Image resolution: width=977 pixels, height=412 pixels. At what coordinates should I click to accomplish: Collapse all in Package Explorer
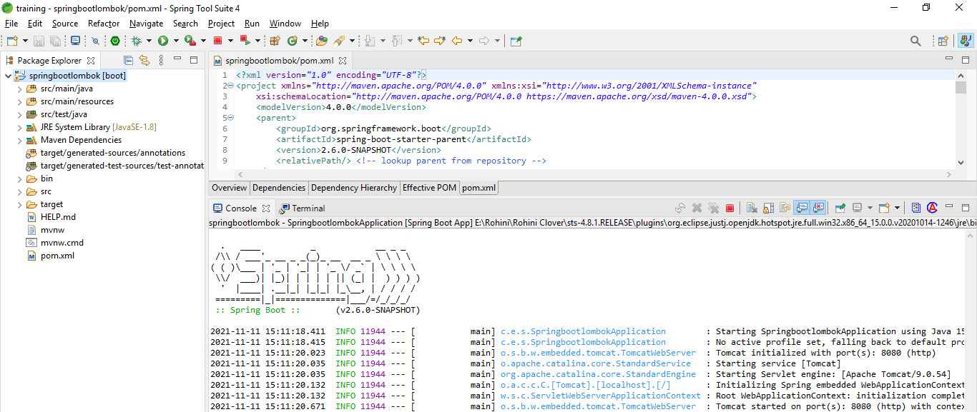point(129,61)
